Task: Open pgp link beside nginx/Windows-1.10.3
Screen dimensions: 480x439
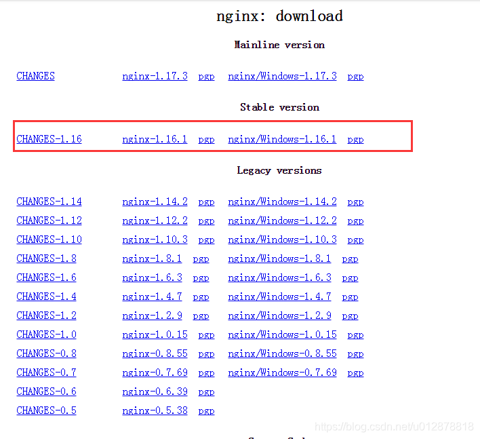Action: pos(355,240)
